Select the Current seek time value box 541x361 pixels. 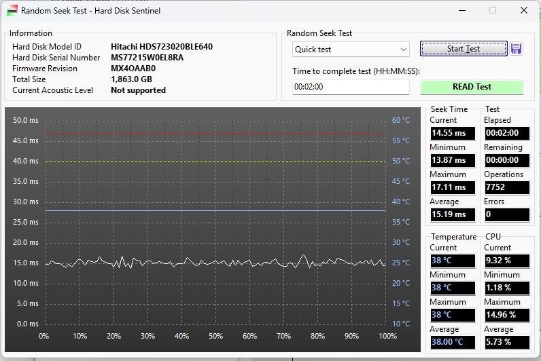click(x=452, y=133)
